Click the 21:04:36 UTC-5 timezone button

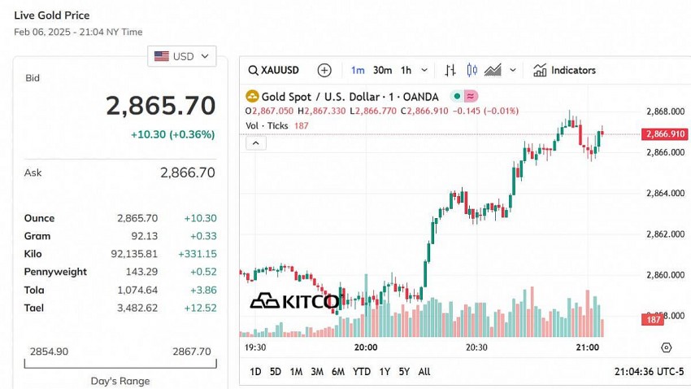coord(648,372)
